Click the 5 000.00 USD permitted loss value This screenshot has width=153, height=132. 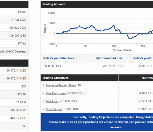tap(52, 66)
